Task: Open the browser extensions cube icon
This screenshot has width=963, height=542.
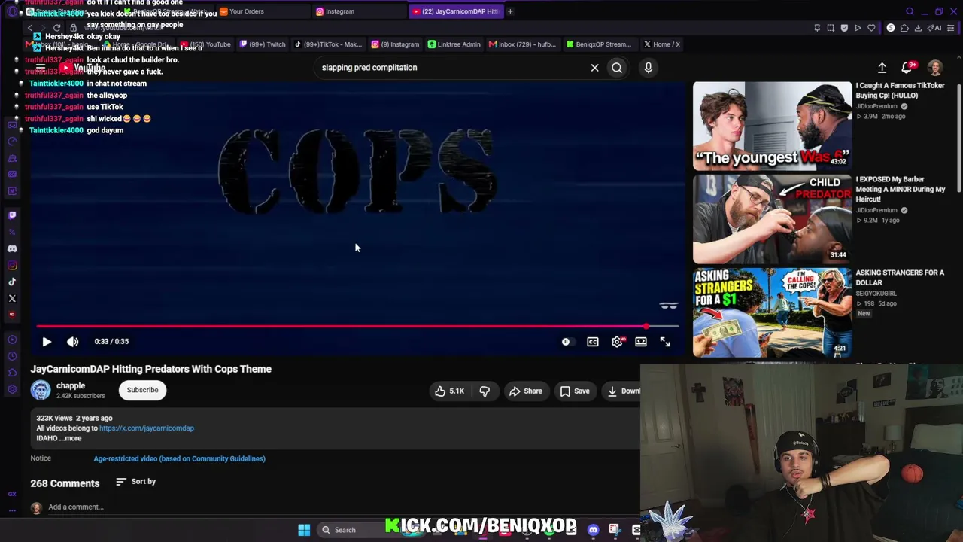Action: click(904, 28)
